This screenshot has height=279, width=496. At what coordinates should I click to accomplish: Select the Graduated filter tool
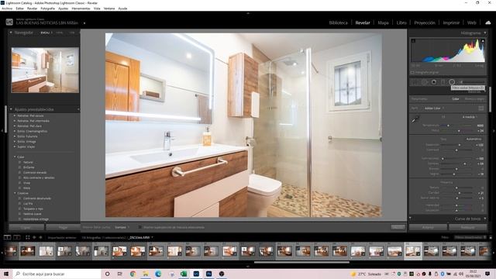pos(443,82)
